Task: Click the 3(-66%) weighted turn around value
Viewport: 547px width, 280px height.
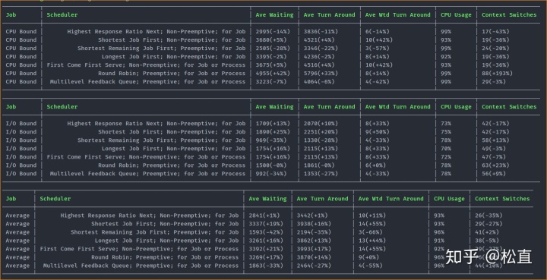Action: pos(370,232)
